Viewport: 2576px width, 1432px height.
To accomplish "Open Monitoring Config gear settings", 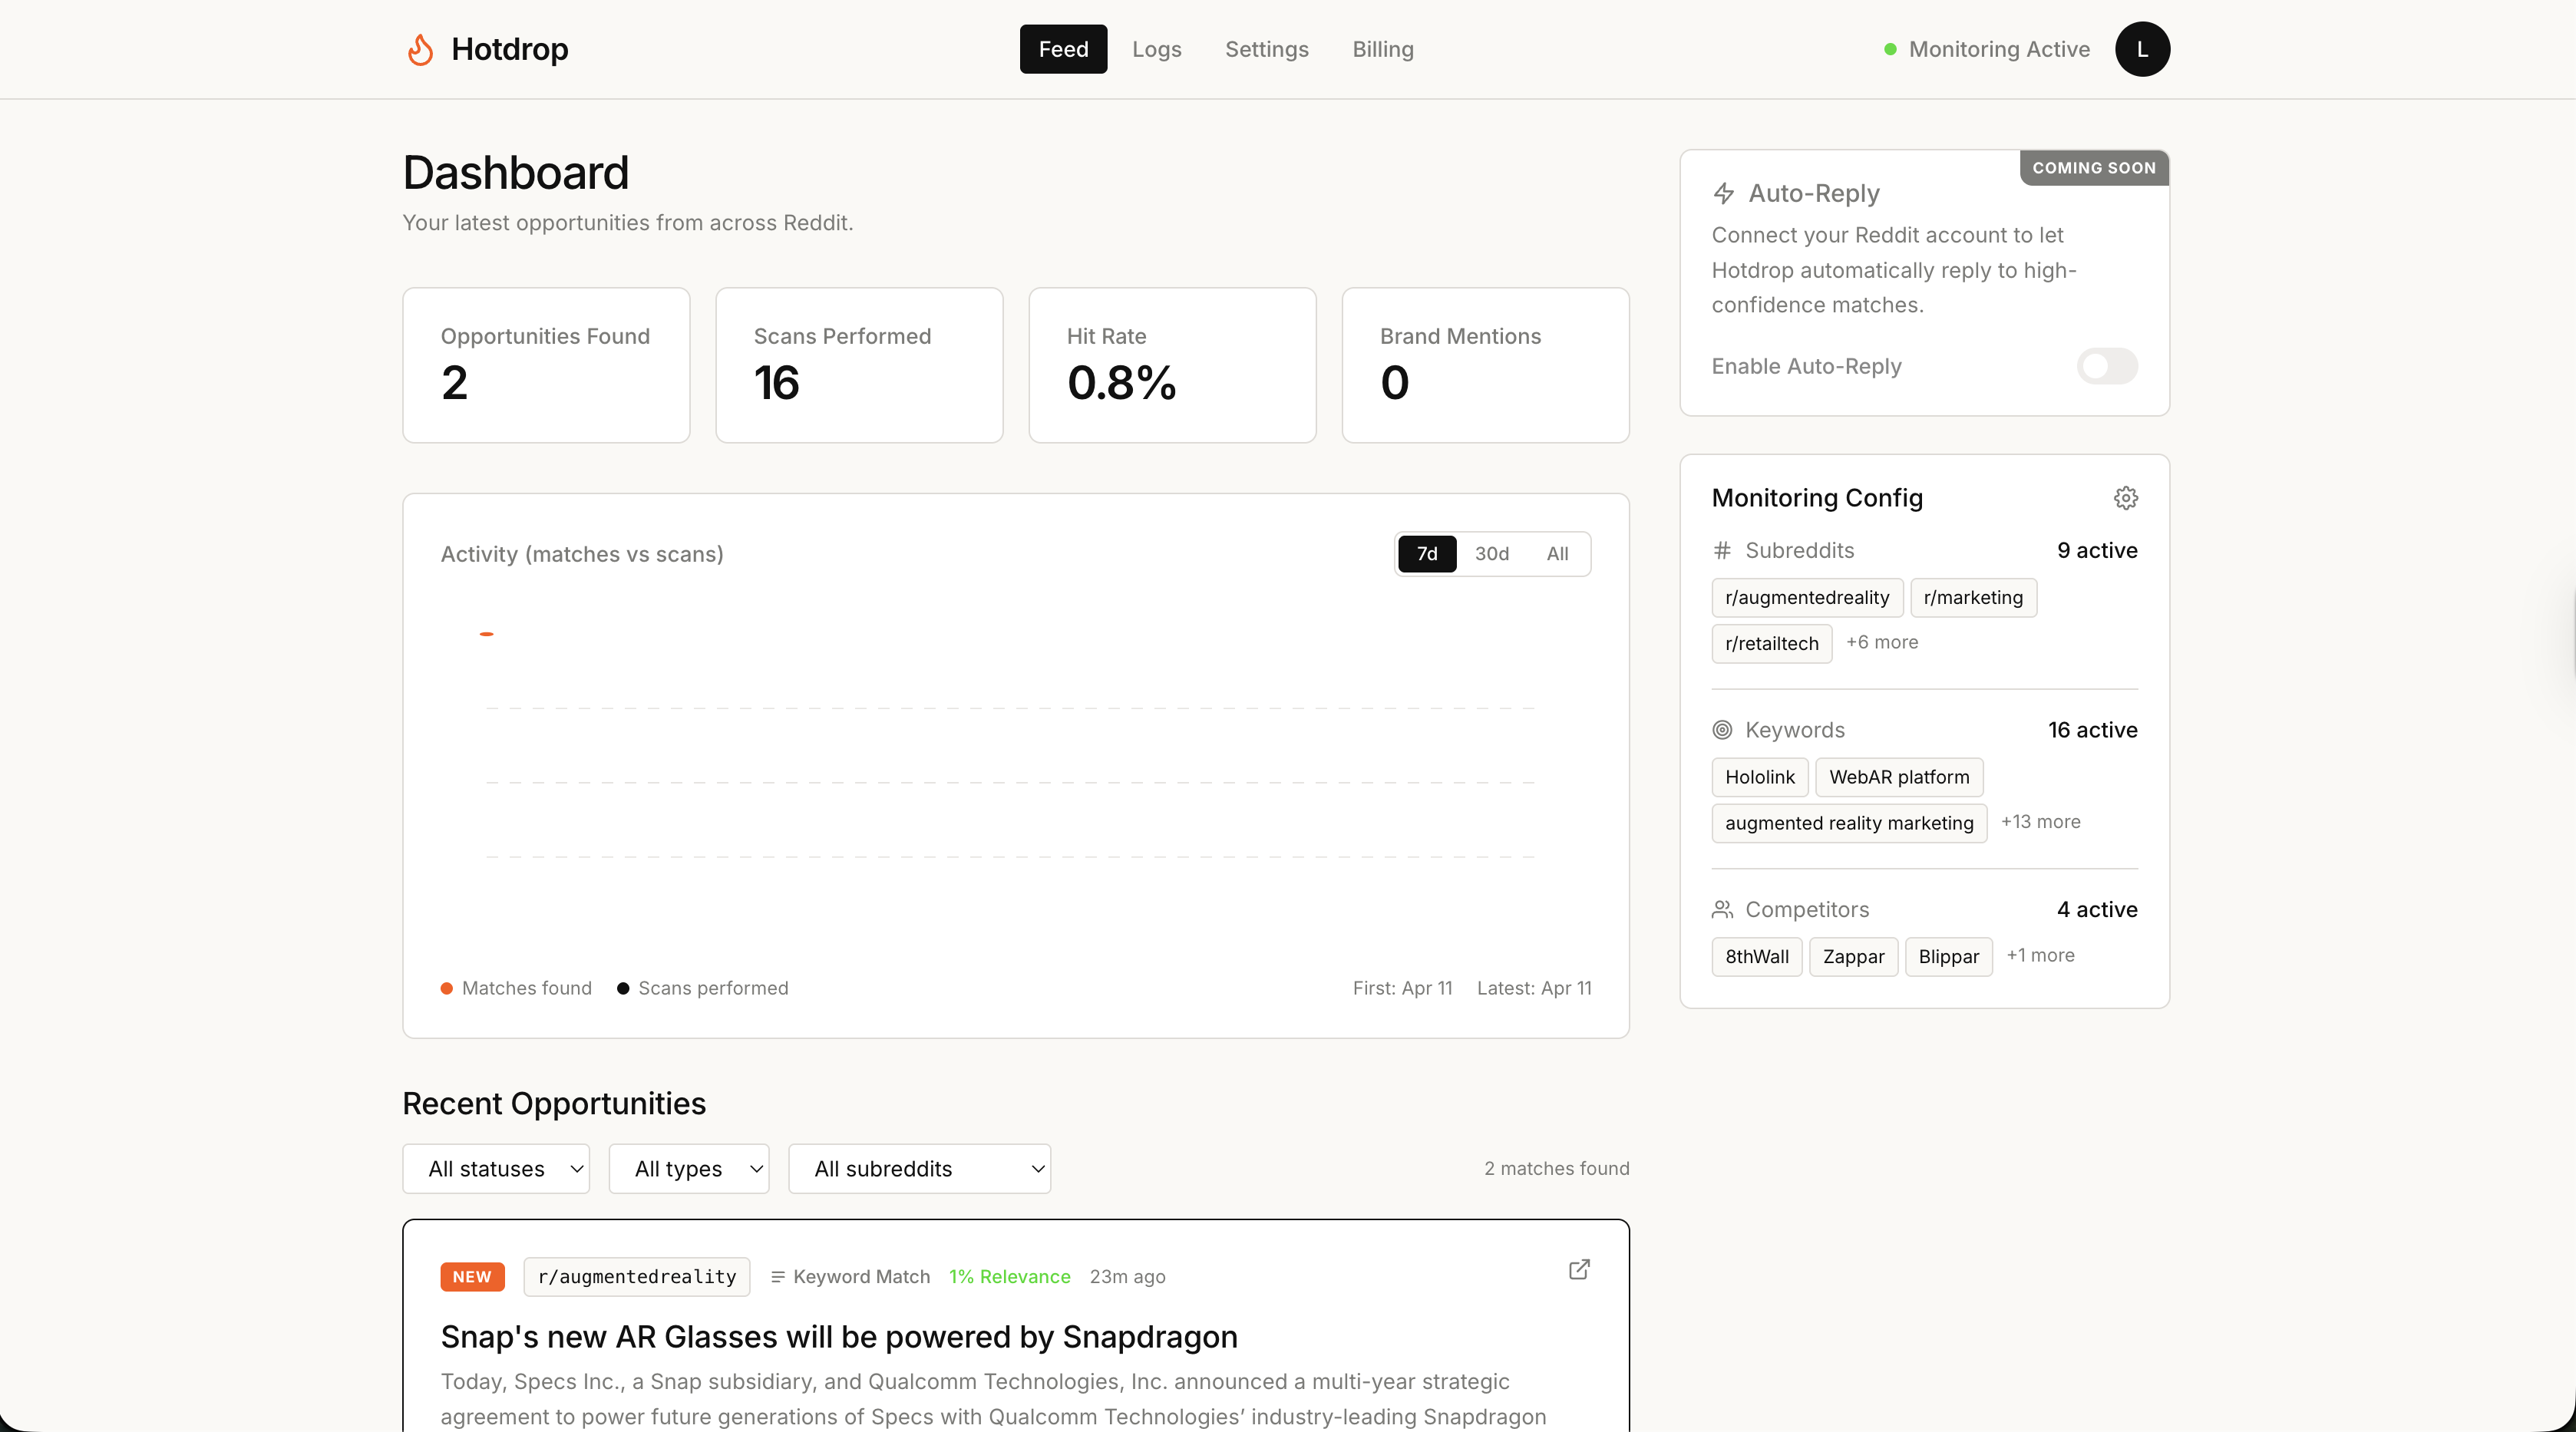I will point(2125,498).
